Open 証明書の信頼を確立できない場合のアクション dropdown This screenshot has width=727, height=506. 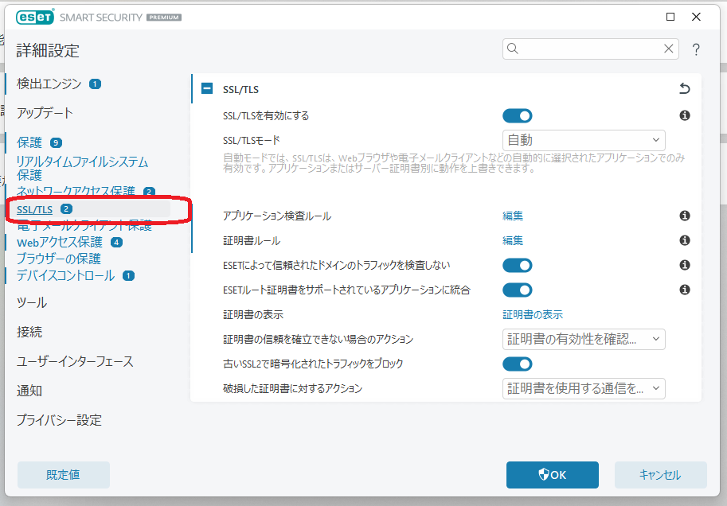click(x=584, y=339)
